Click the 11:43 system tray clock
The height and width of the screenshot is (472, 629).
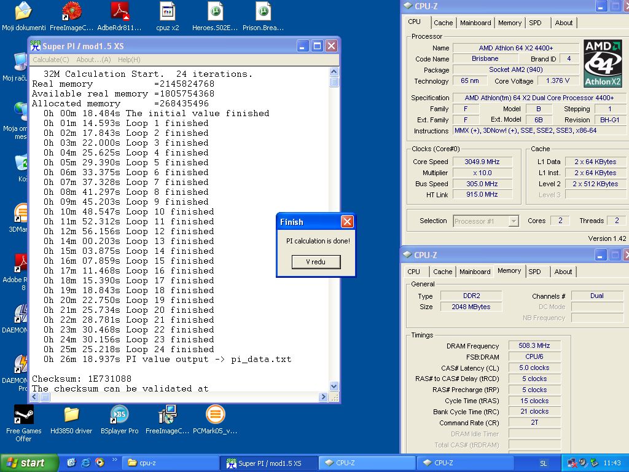pos(612,463)
